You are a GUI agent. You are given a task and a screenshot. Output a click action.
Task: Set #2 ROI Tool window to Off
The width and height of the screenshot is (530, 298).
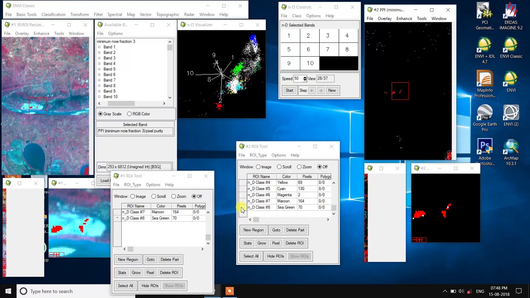(x=319, y=167)
